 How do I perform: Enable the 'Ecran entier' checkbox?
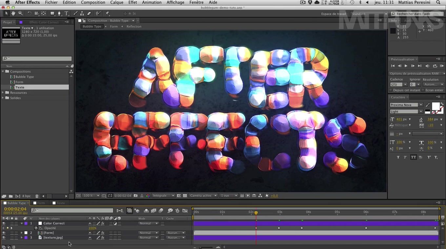[423, 90]
